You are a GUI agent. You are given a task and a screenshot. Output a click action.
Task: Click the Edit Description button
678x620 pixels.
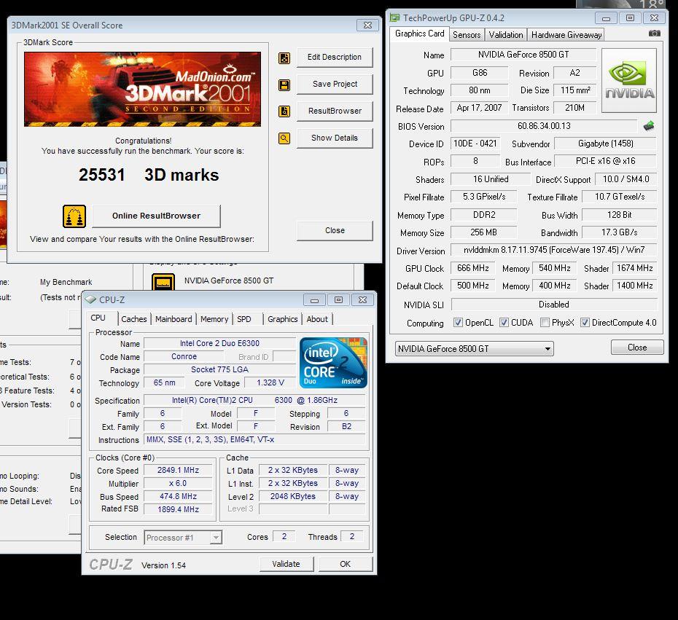[334, 57]
